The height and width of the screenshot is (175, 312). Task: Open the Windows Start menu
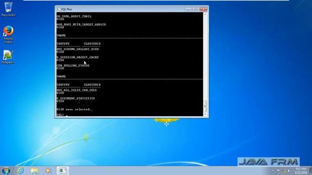tap(6, 171)
